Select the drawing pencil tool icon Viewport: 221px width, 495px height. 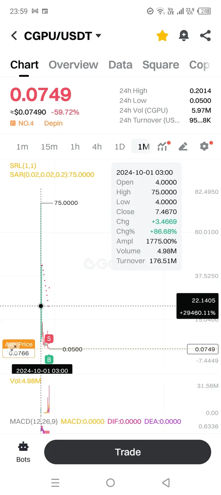click(183, 146)
